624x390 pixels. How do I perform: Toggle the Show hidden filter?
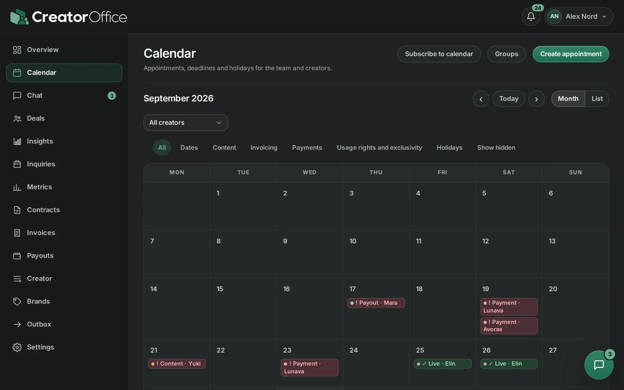tap(496, 147)
